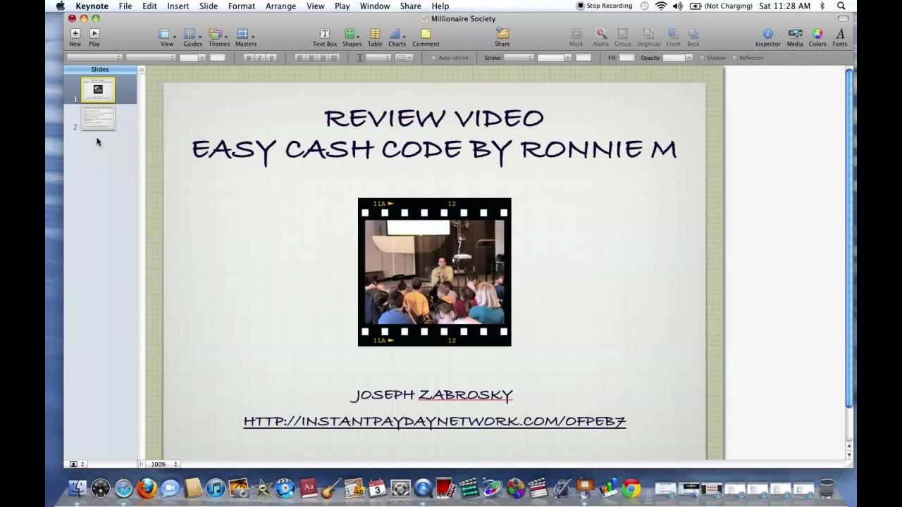Click the text color well
The image size is (902, 507).
coord(218,58)
